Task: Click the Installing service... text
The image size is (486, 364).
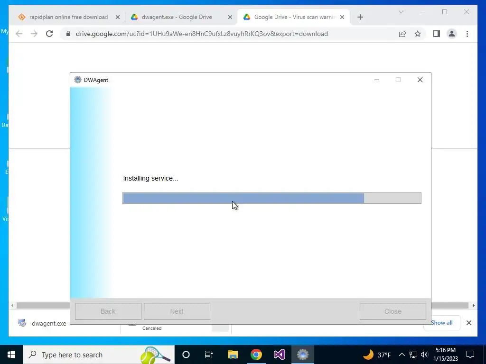Action: 150,178
